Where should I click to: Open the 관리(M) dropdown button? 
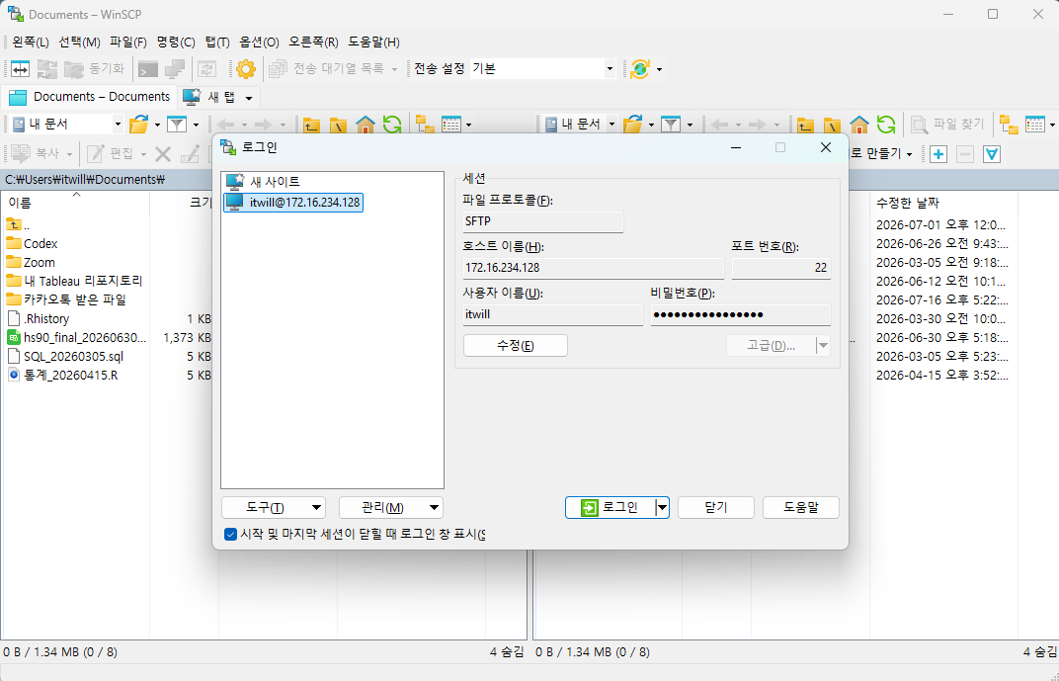[x=390, y=507]
